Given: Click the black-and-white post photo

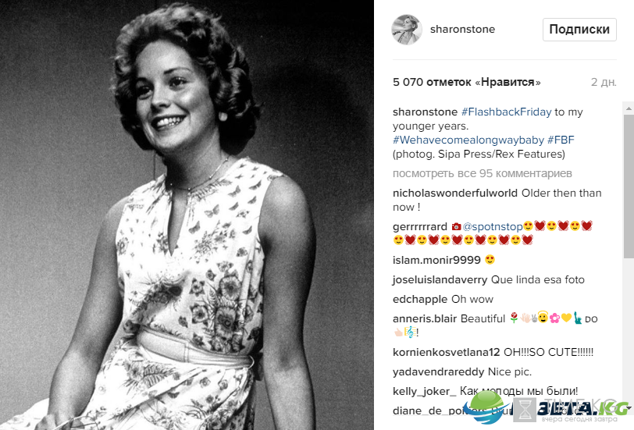Looking at the screenshot, I should pos(187,215).
